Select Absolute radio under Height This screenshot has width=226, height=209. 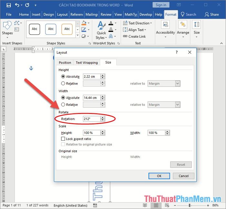pos(63,76)
